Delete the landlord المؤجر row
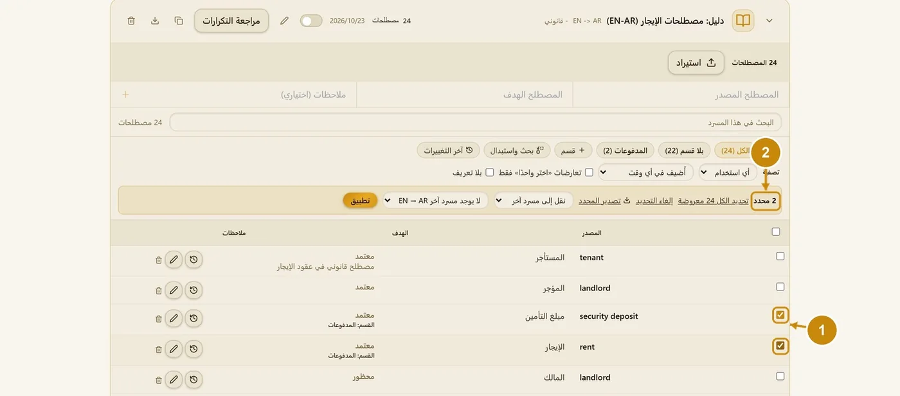The height and width of the screenshot is (396, 900). pos(159,291)
